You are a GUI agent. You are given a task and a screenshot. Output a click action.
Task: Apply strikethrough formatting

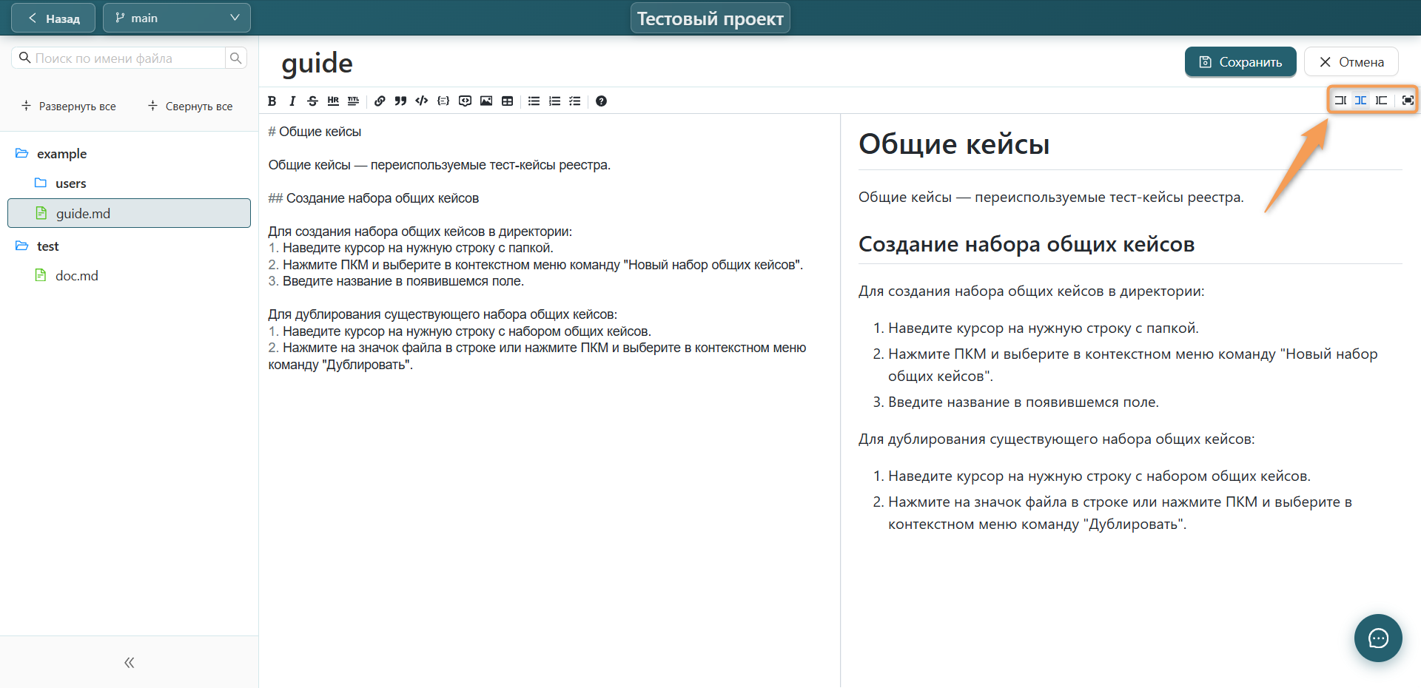pyautogui.click(x=312, y=101)
